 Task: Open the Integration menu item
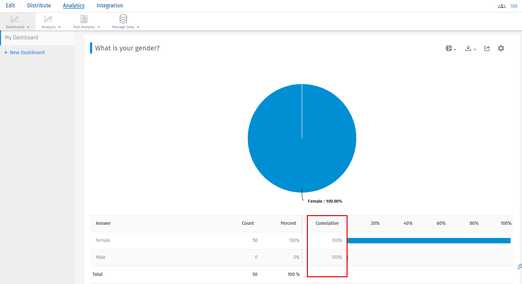tap(110, 5)
